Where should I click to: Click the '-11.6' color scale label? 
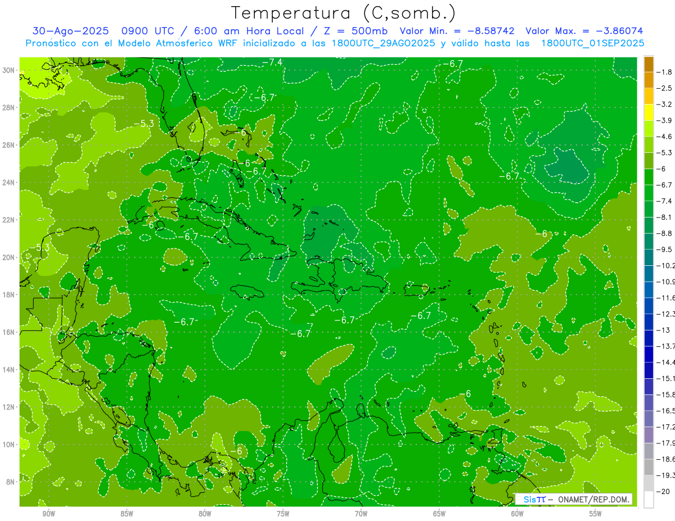coord(666,297)
